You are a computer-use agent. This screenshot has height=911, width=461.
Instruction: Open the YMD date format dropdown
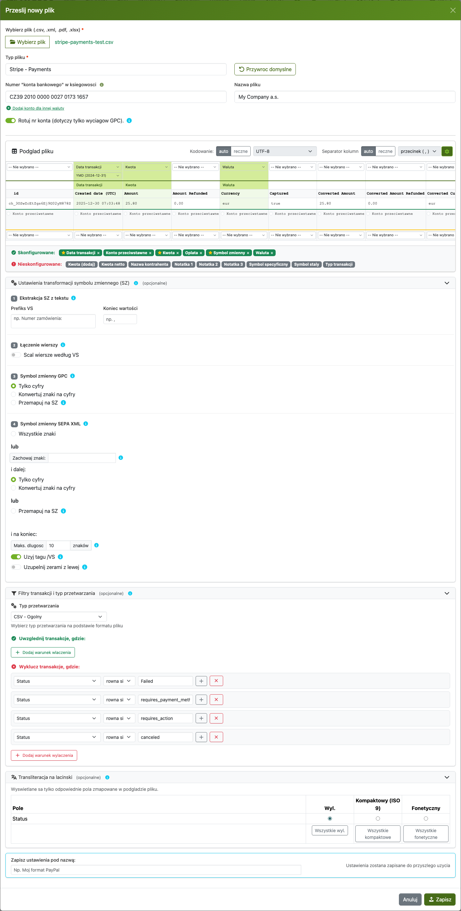tap(98, 175)
